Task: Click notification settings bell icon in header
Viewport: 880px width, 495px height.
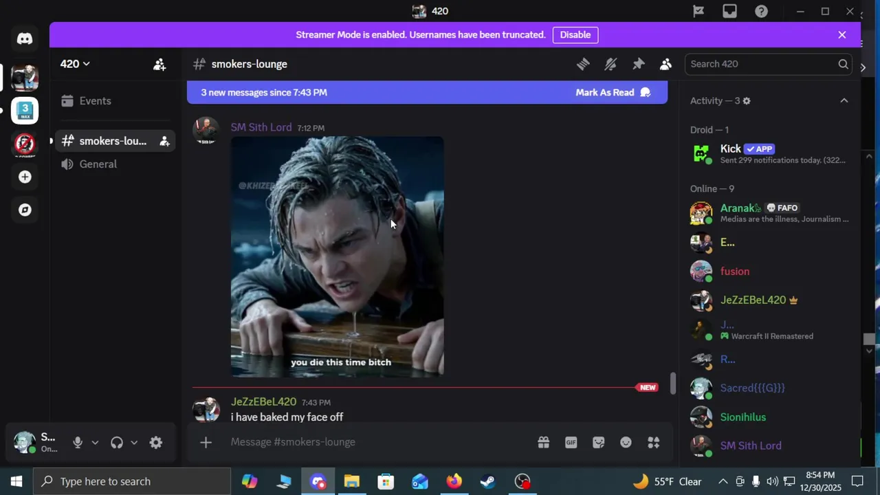Action: click(x=610, y=64)
